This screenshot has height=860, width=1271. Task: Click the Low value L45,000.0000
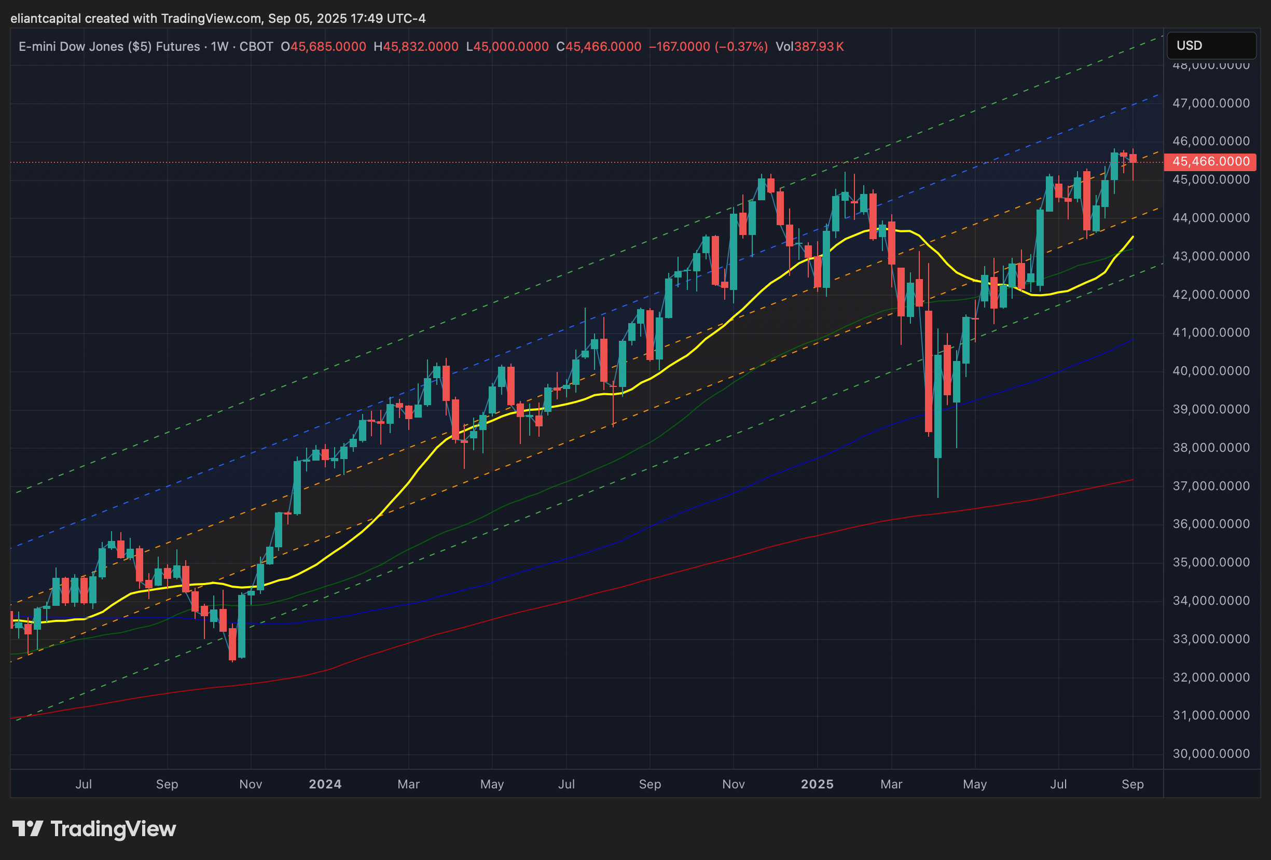507,47
